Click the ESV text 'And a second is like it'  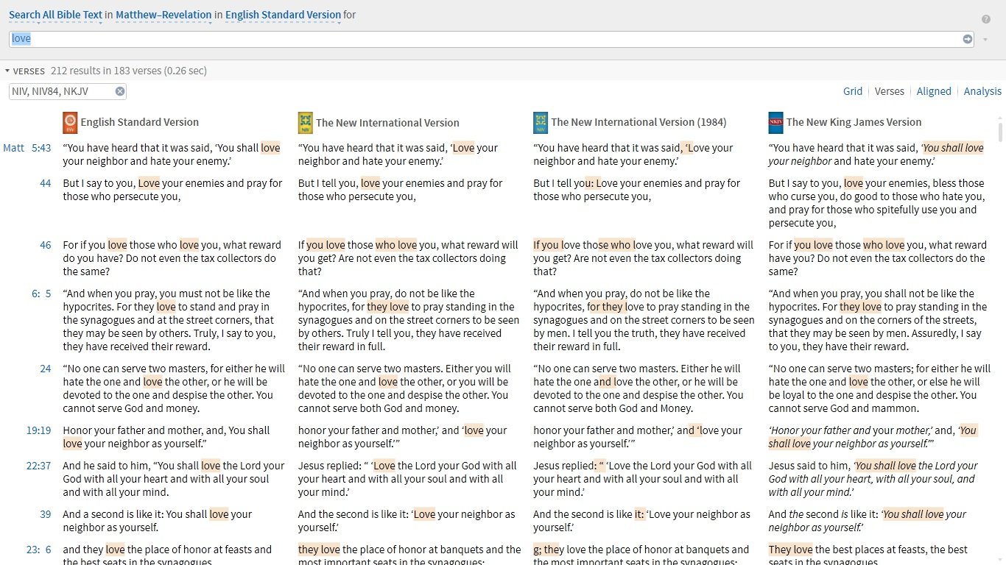pos(114,514)
